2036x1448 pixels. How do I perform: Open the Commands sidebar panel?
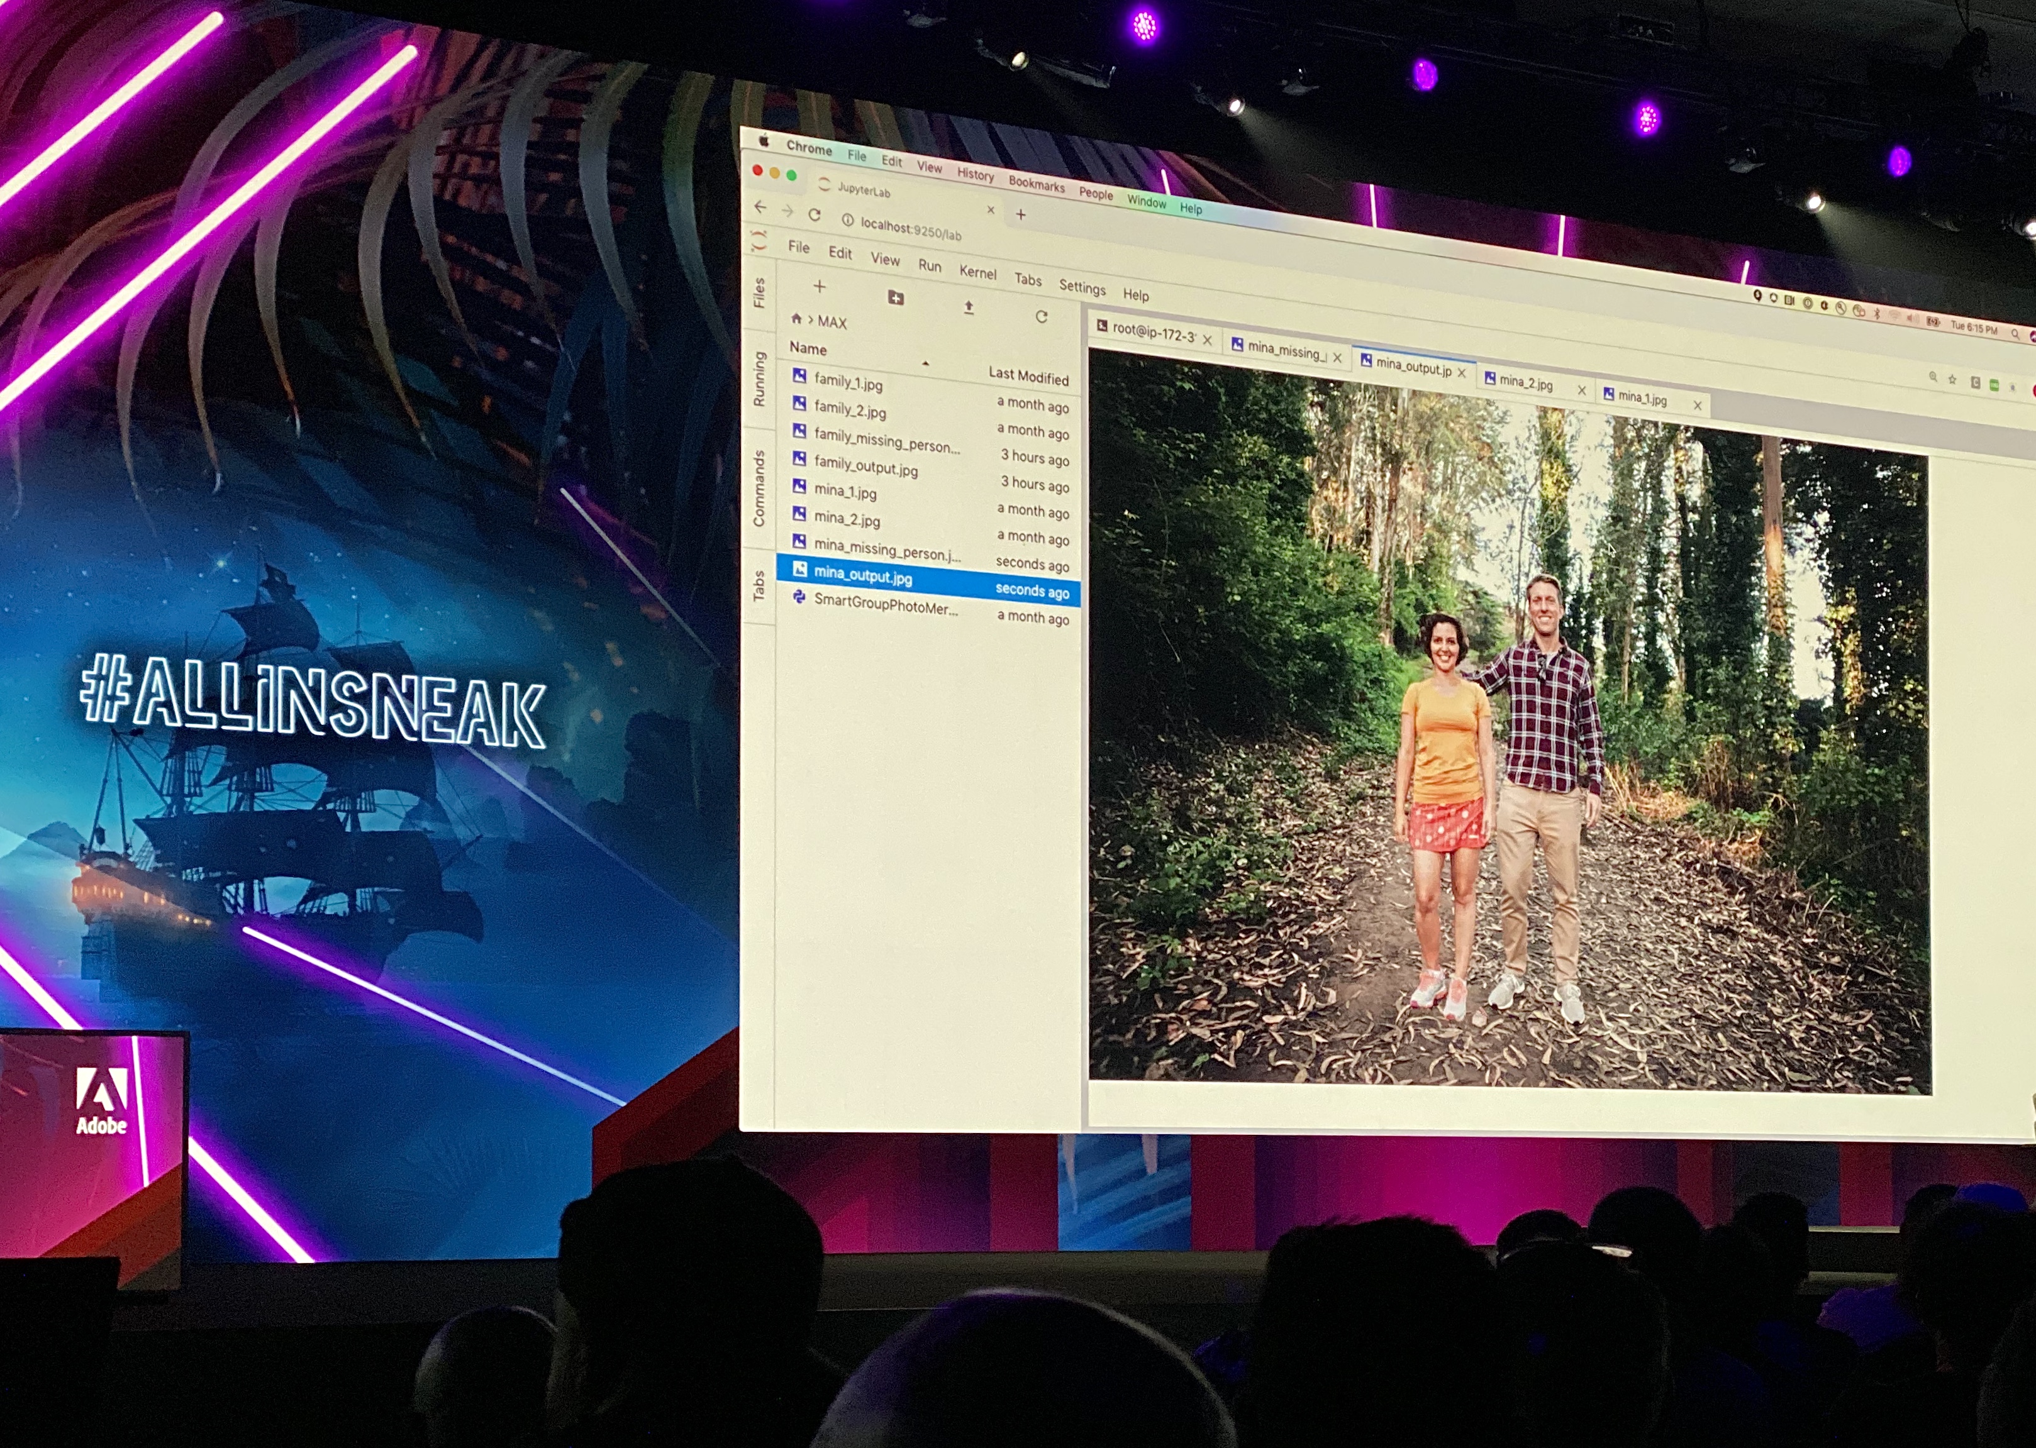point(759,488)
